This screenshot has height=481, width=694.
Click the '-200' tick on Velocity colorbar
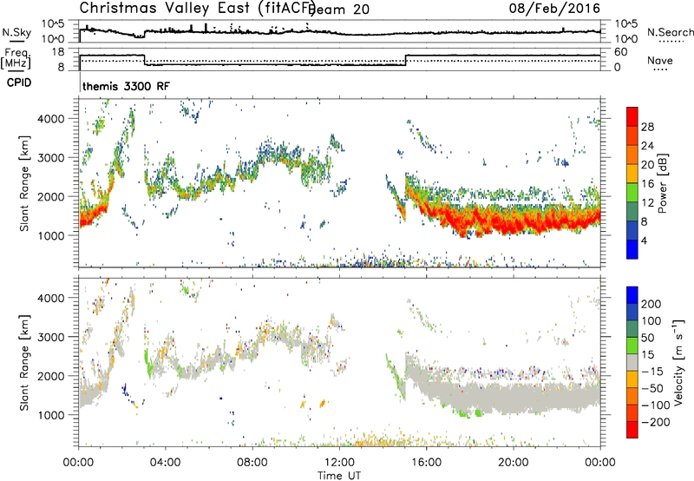[655, 422]
